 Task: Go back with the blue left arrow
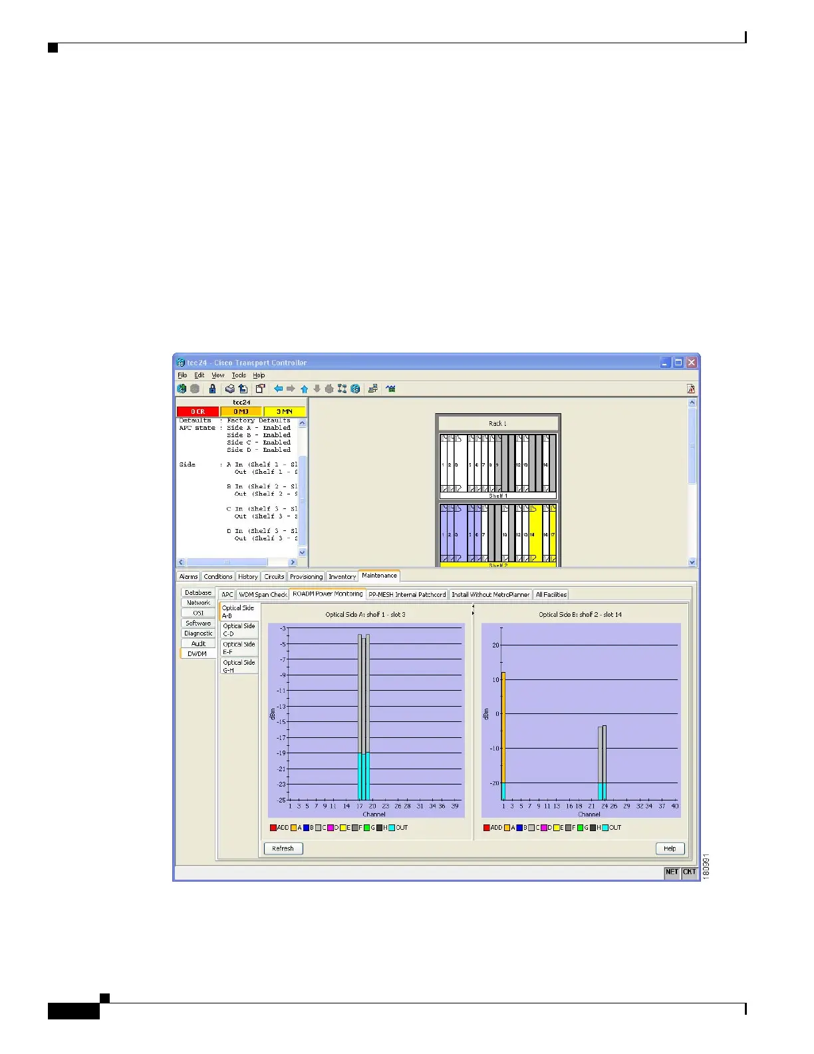point(279,389)
